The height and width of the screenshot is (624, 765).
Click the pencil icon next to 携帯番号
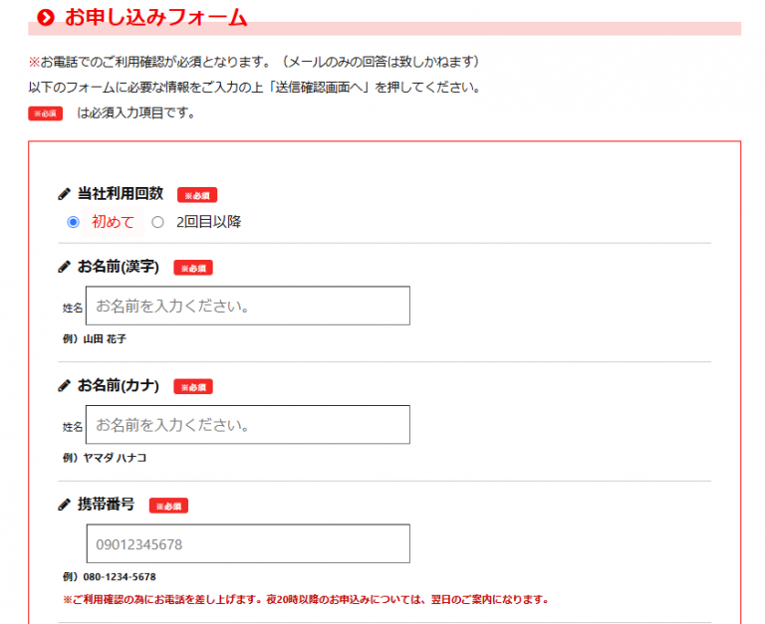pyautogui.click(x=65, y=505)
